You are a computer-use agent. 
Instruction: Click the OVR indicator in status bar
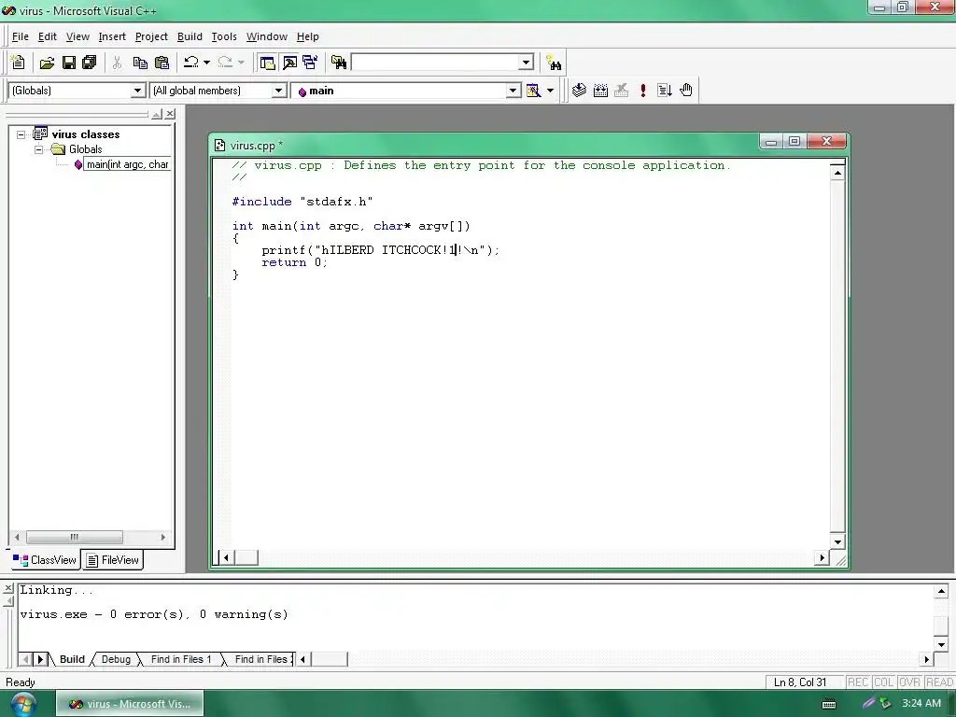click(909, 682)
